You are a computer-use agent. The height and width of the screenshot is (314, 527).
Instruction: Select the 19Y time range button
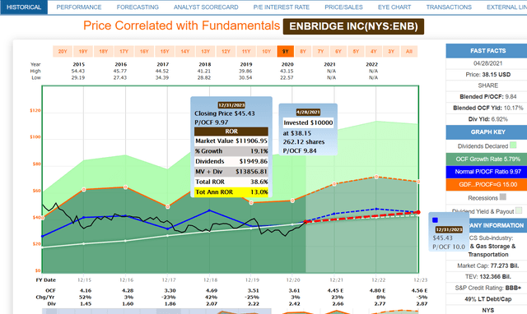tap(83, 51)
